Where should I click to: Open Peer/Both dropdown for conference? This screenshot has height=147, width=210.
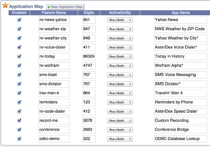(x=120, y=130)
